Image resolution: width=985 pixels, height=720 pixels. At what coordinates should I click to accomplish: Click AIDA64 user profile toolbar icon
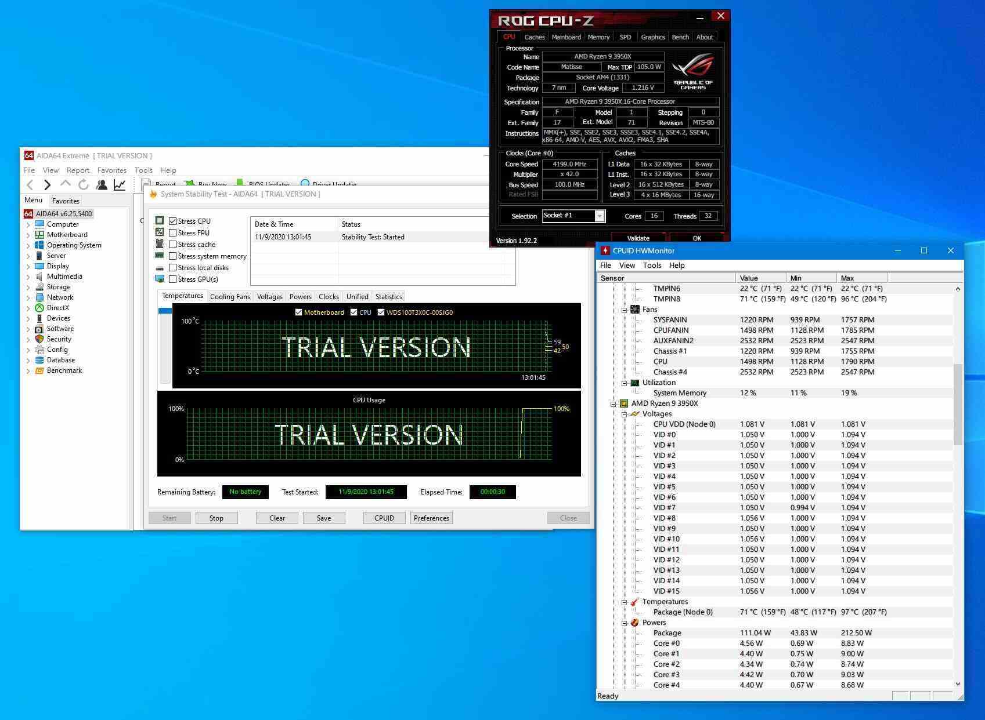point(102,185)
